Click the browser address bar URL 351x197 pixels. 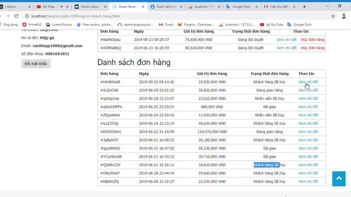pos(76,16)
